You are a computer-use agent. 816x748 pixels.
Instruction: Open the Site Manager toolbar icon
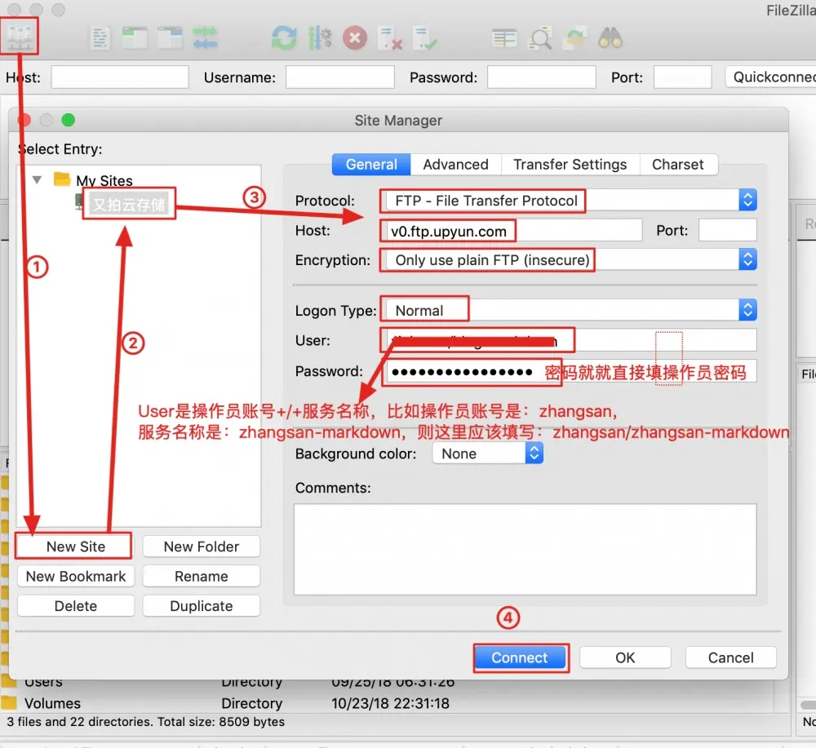pos(20,37)
